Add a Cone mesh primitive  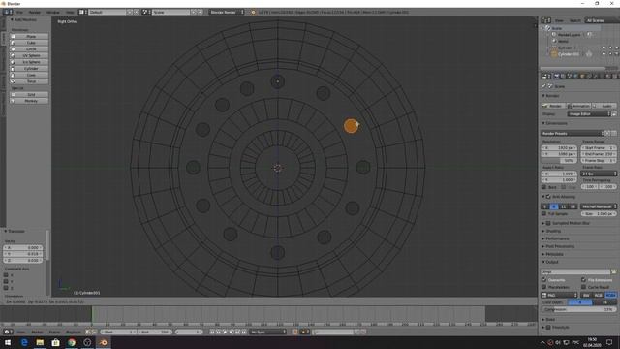coord(29,75)
